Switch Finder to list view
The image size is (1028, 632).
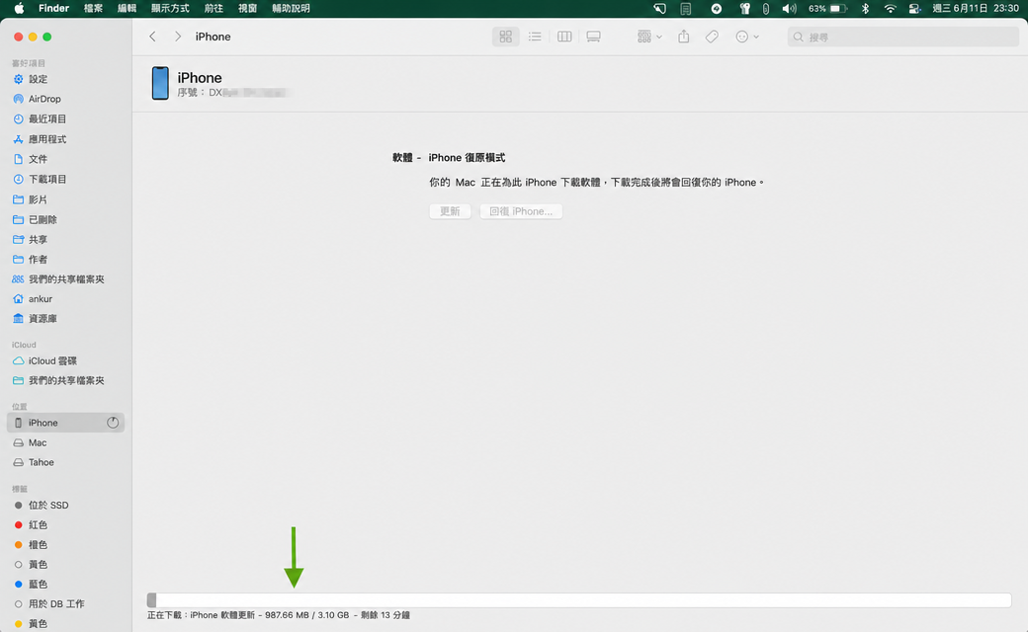[x=535, y=37]
